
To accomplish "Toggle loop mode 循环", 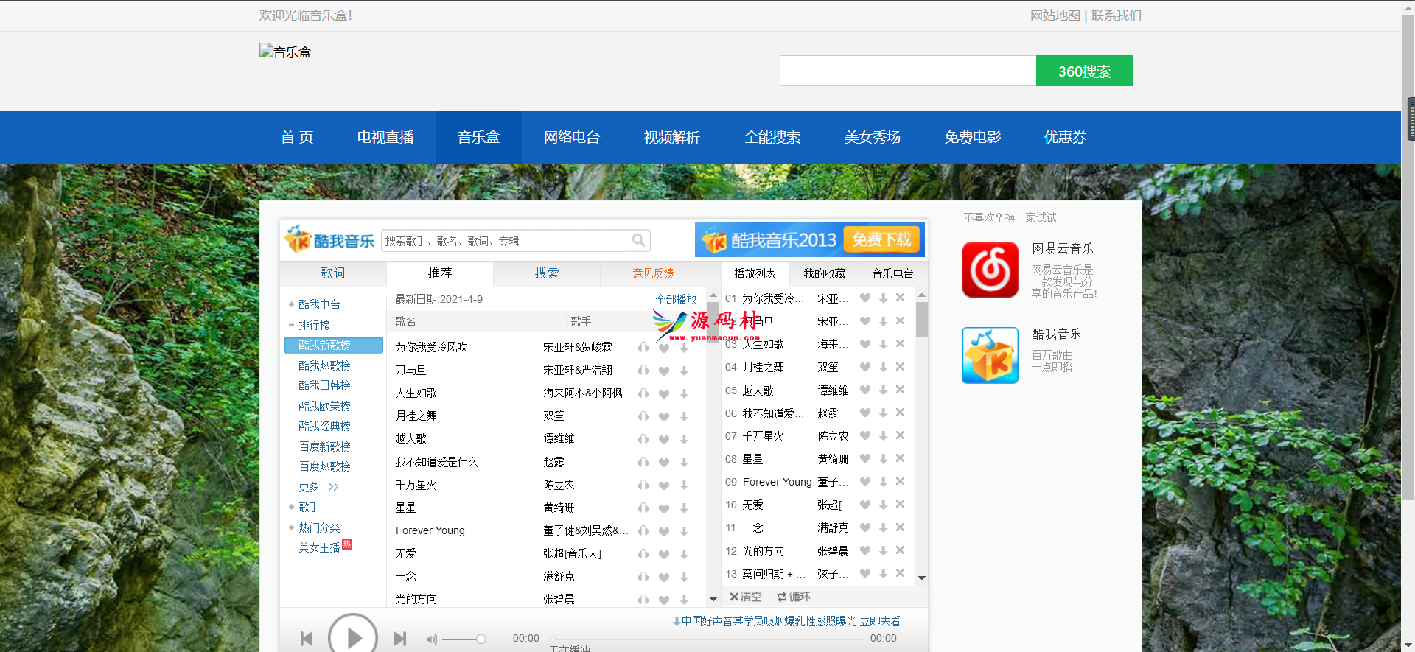I will tap(794, 597).
